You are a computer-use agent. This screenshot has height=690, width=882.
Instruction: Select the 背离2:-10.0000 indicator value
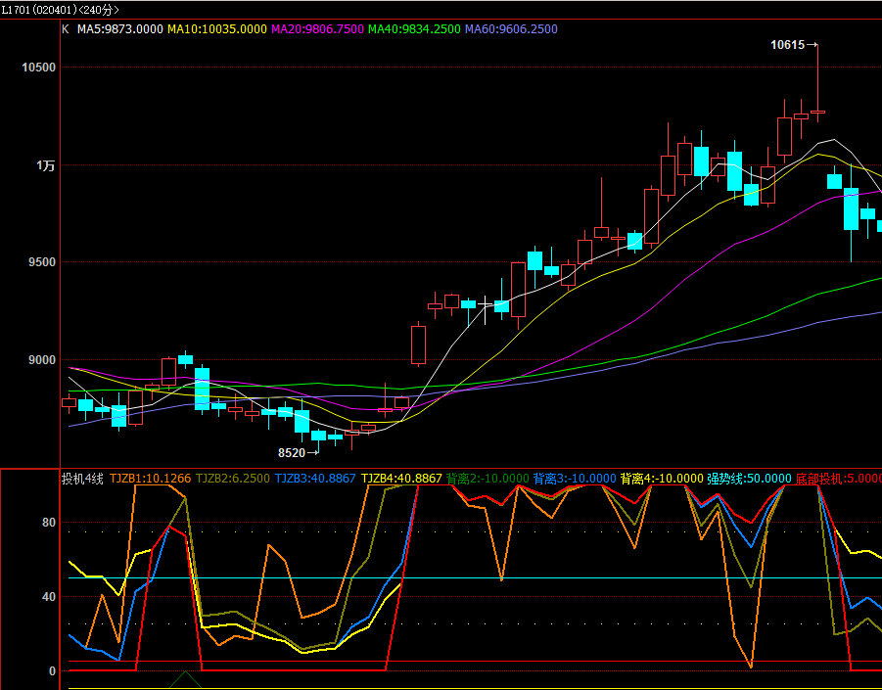tap(487, 479)
